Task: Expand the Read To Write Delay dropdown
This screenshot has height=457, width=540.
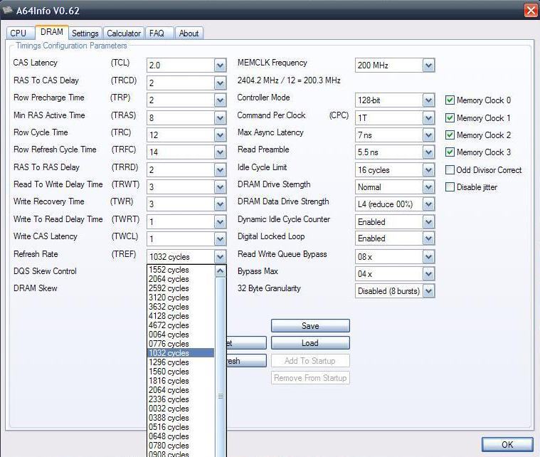Action: 220,187
